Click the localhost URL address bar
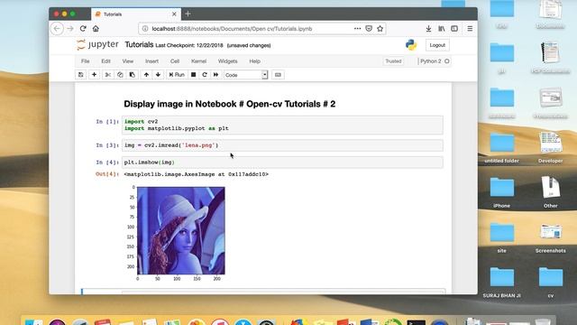Screen dimensions: 577x325 pos(232,29)
